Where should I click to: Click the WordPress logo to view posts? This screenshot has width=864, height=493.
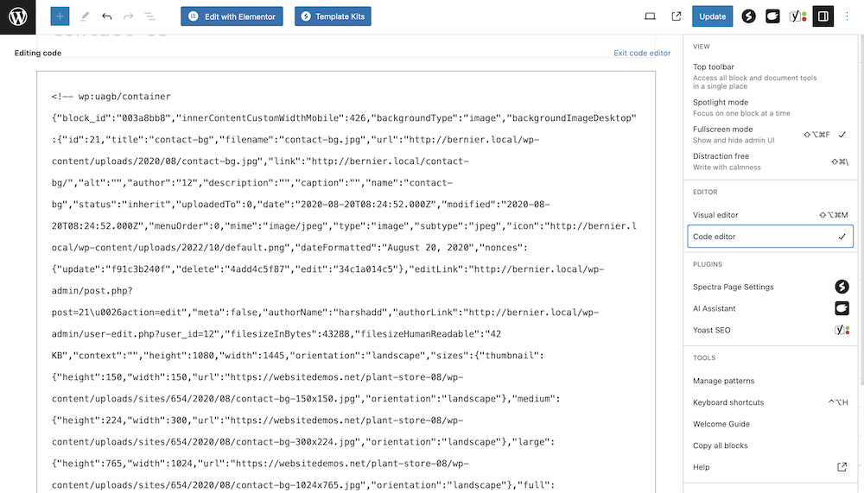point(17,16)
